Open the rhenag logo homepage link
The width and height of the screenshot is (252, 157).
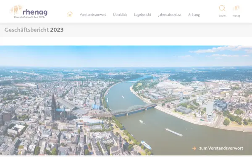(x=29, y=11)
